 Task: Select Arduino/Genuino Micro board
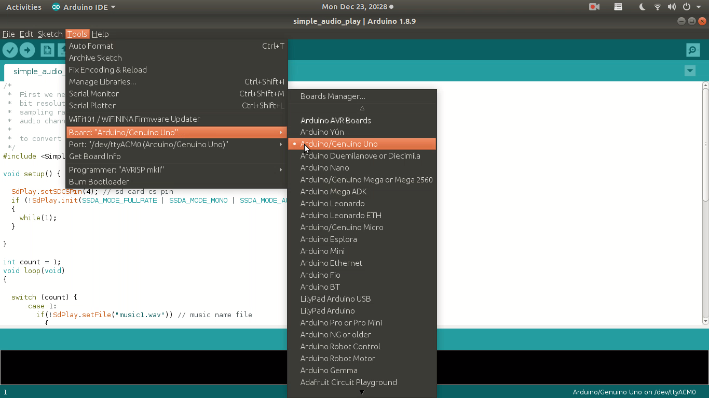362,228
